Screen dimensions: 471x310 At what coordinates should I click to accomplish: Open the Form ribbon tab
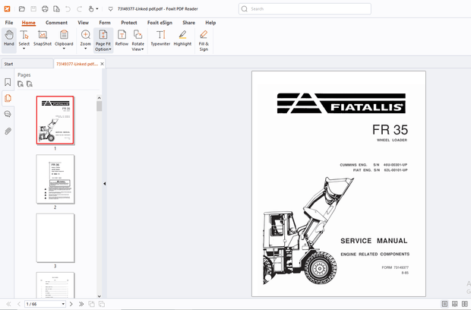(105, 23)
